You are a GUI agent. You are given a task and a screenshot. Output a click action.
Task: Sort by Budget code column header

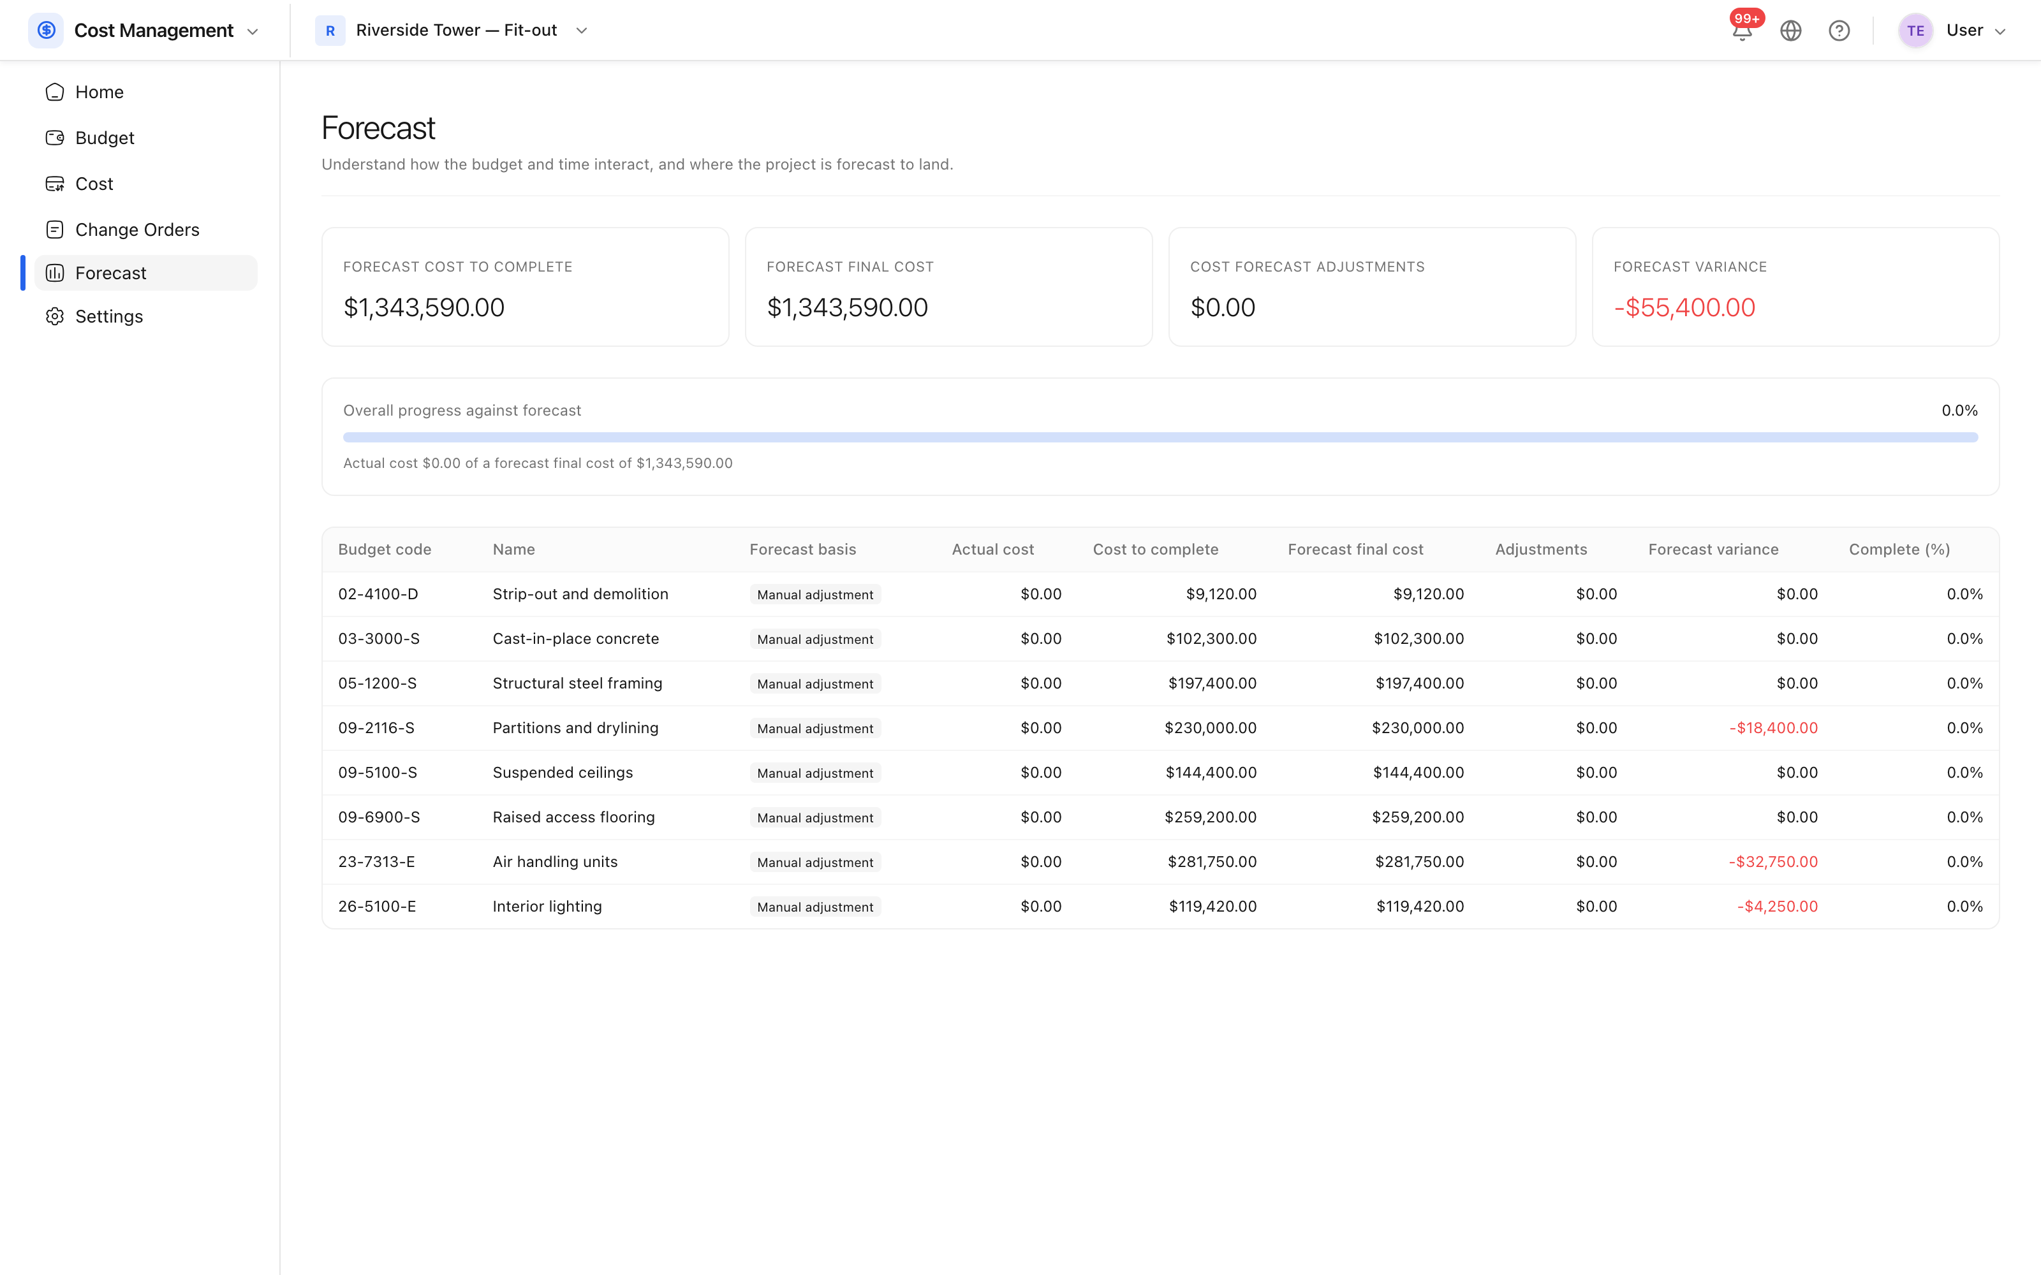click(385, 550)
